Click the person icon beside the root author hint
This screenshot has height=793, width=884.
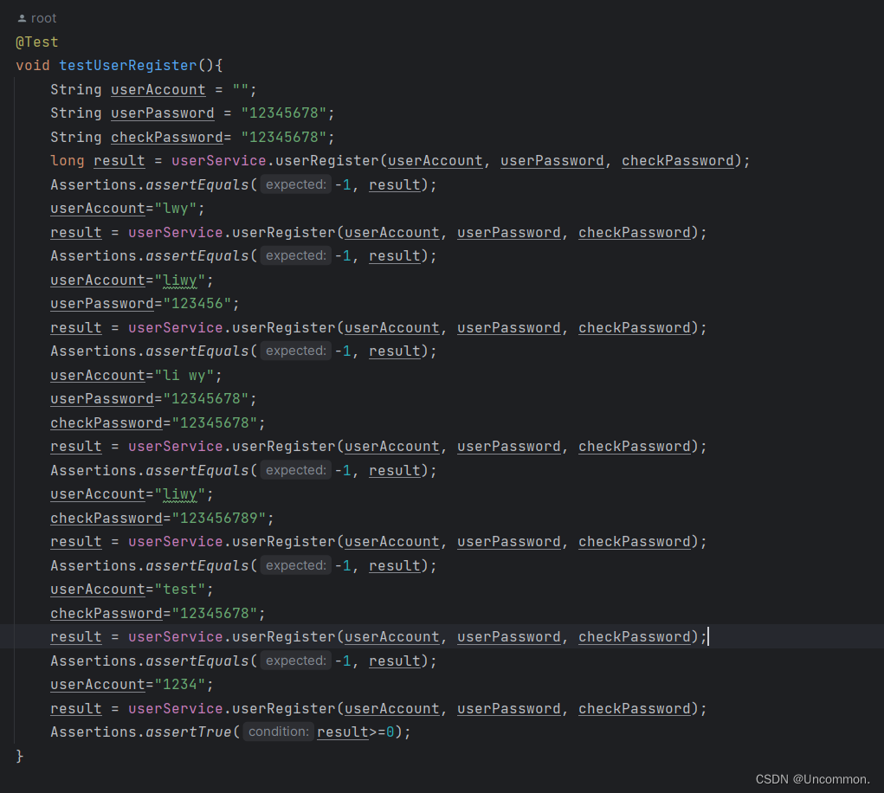[22, 18]
